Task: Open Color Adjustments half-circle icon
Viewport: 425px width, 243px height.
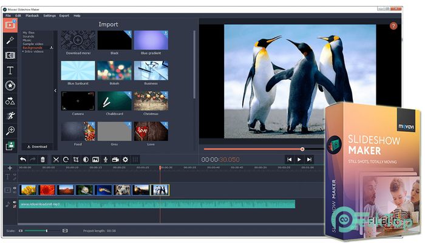Action: [86, 159]
